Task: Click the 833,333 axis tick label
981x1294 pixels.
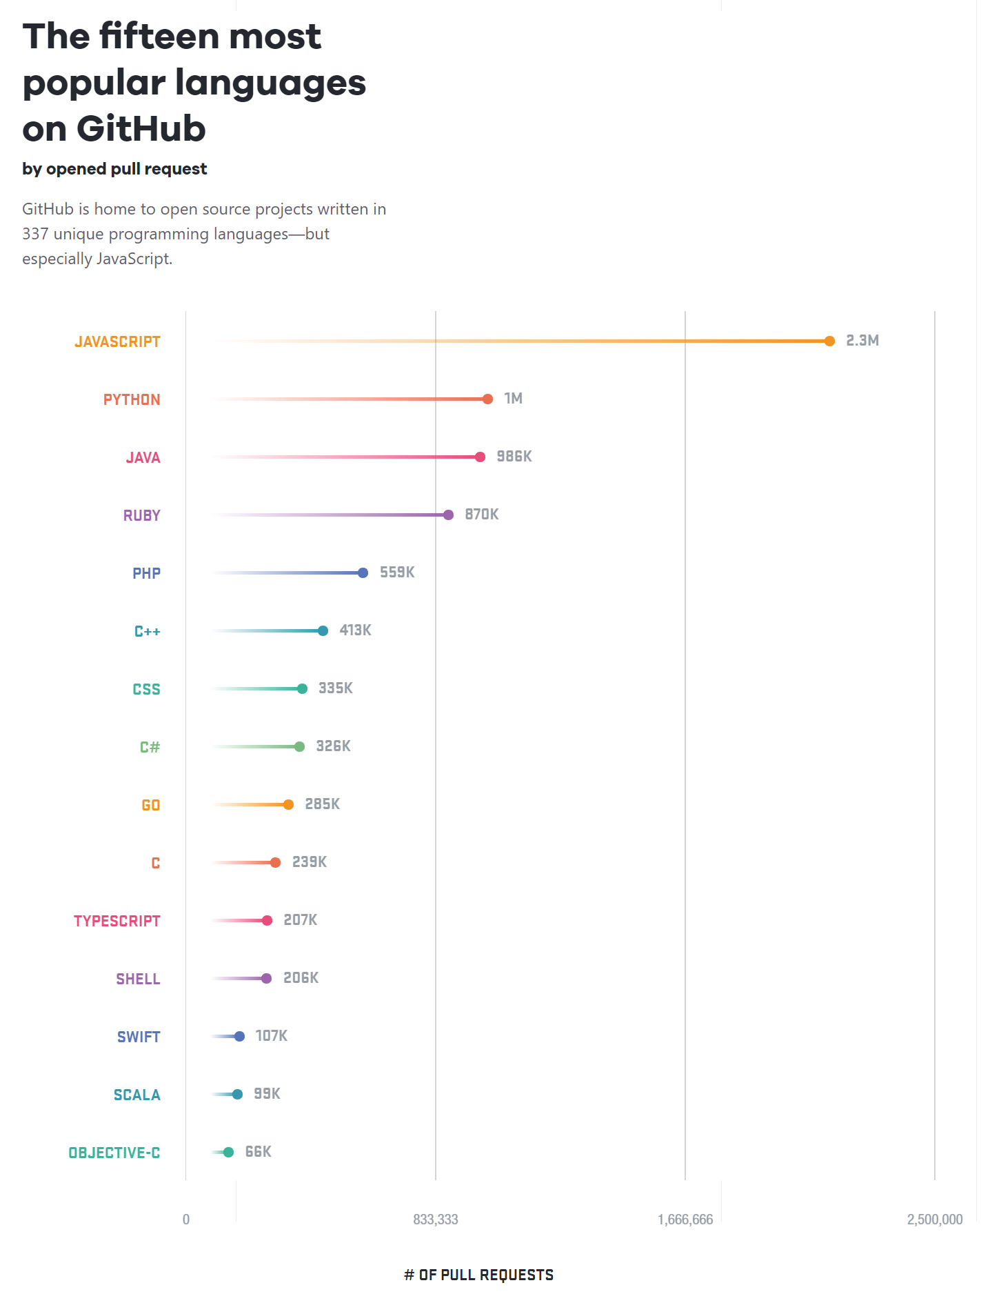Action: [435, 1219]
